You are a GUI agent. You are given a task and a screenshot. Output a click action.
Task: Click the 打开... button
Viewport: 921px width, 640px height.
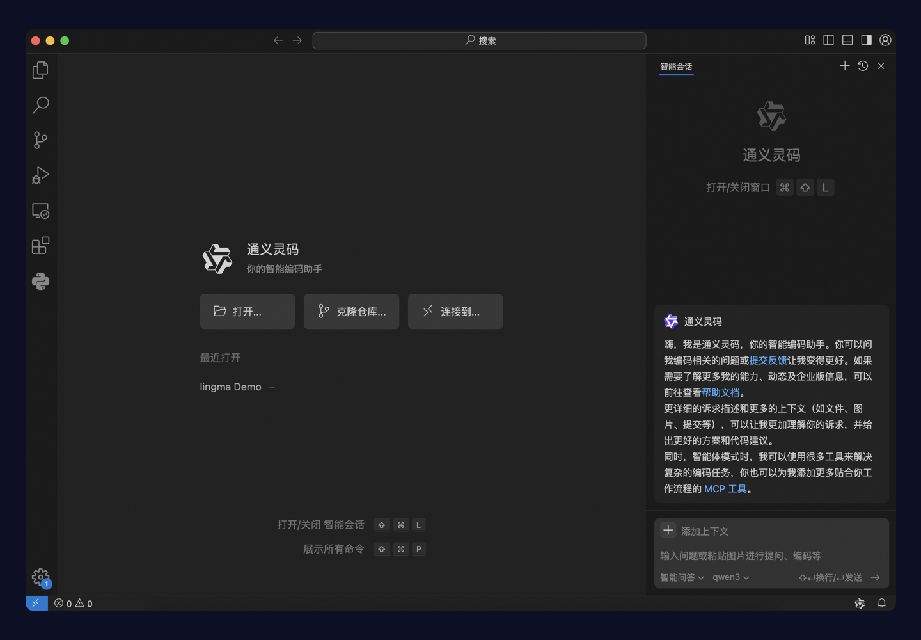[x=248, y=312]
